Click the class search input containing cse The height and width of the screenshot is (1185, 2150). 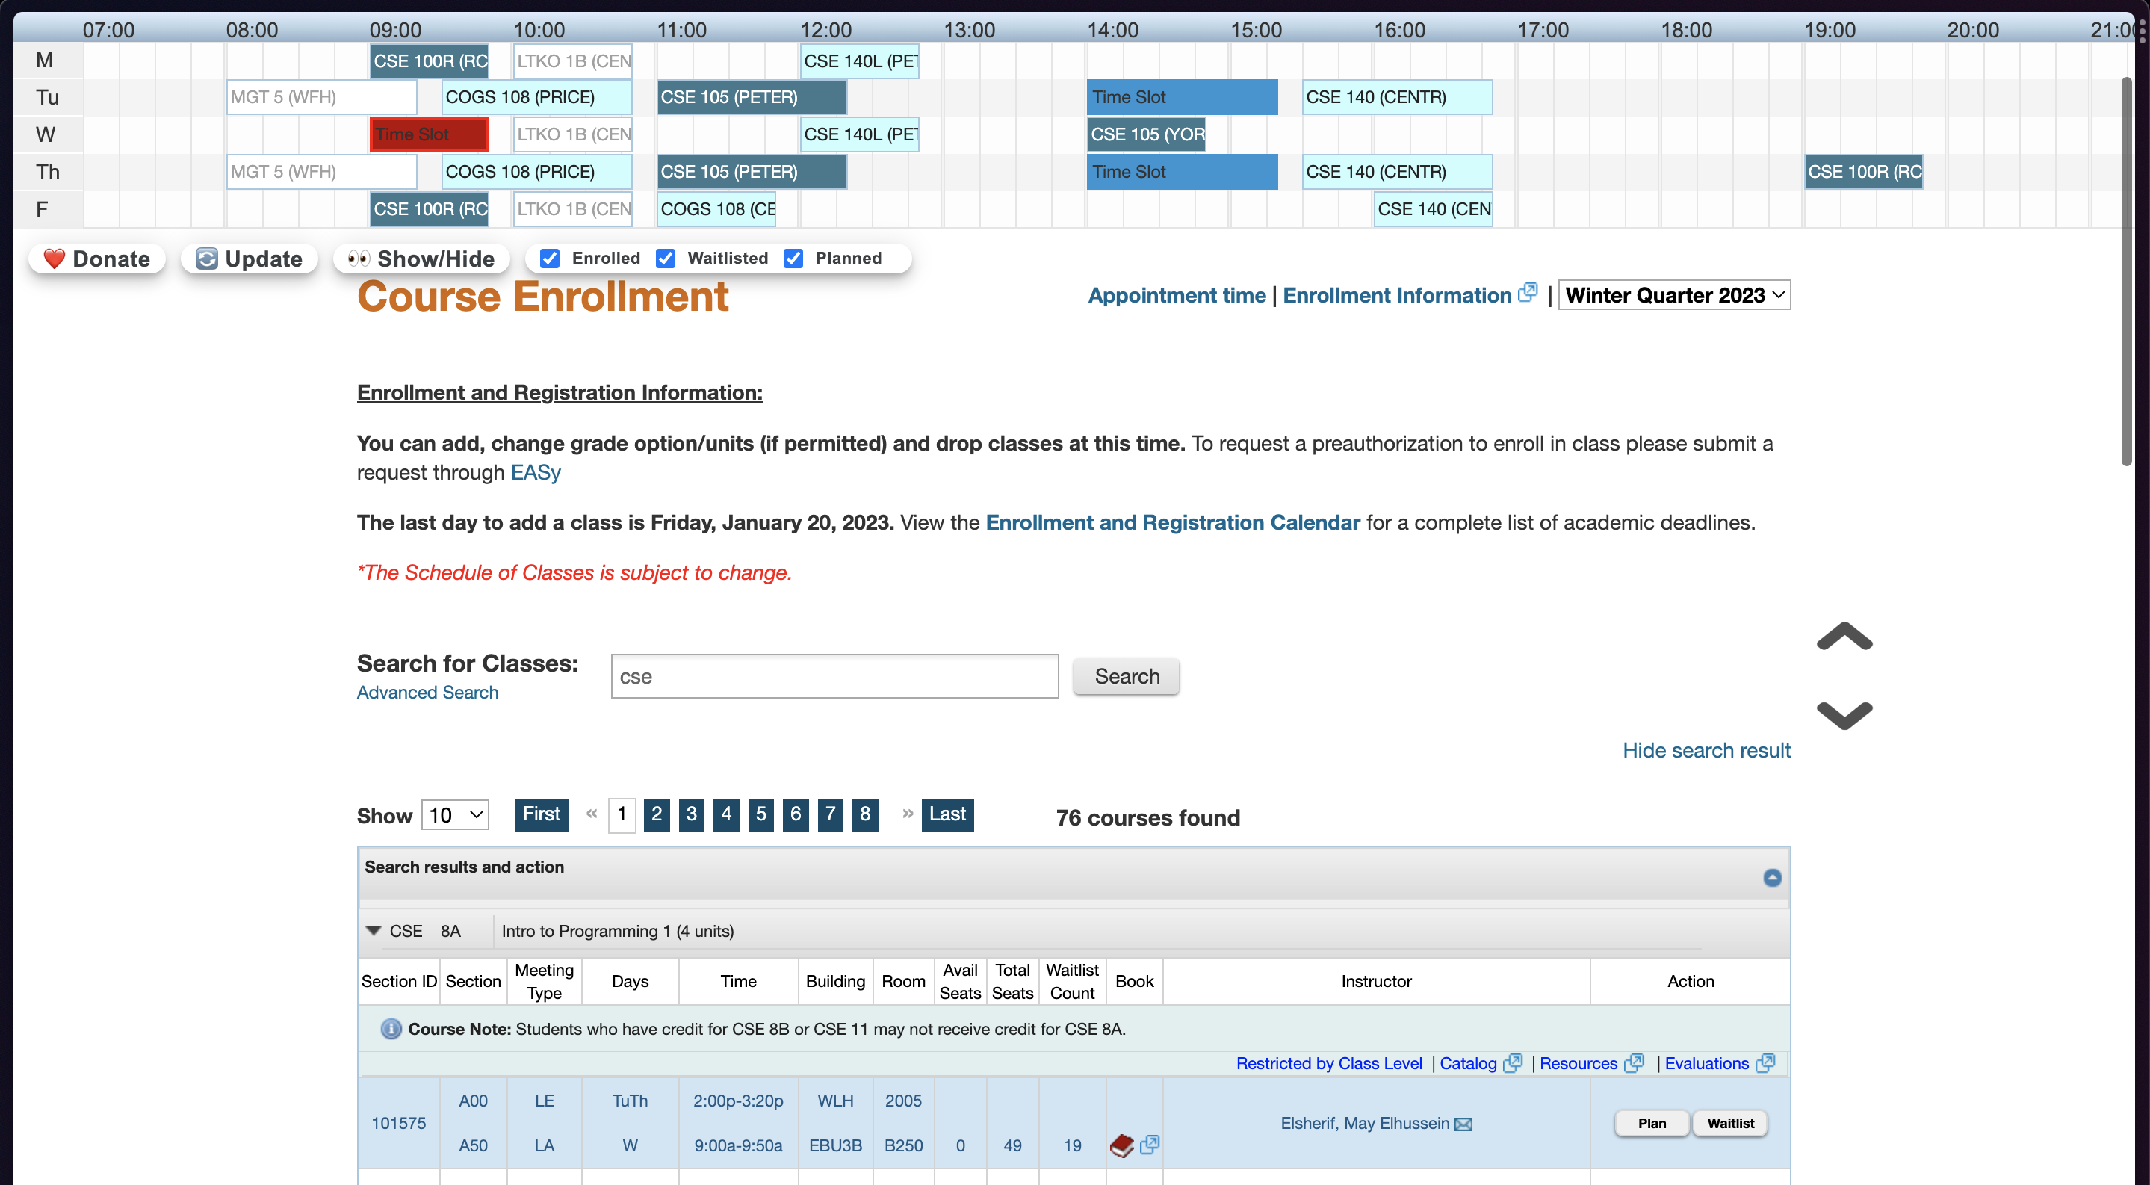point(834,676)
